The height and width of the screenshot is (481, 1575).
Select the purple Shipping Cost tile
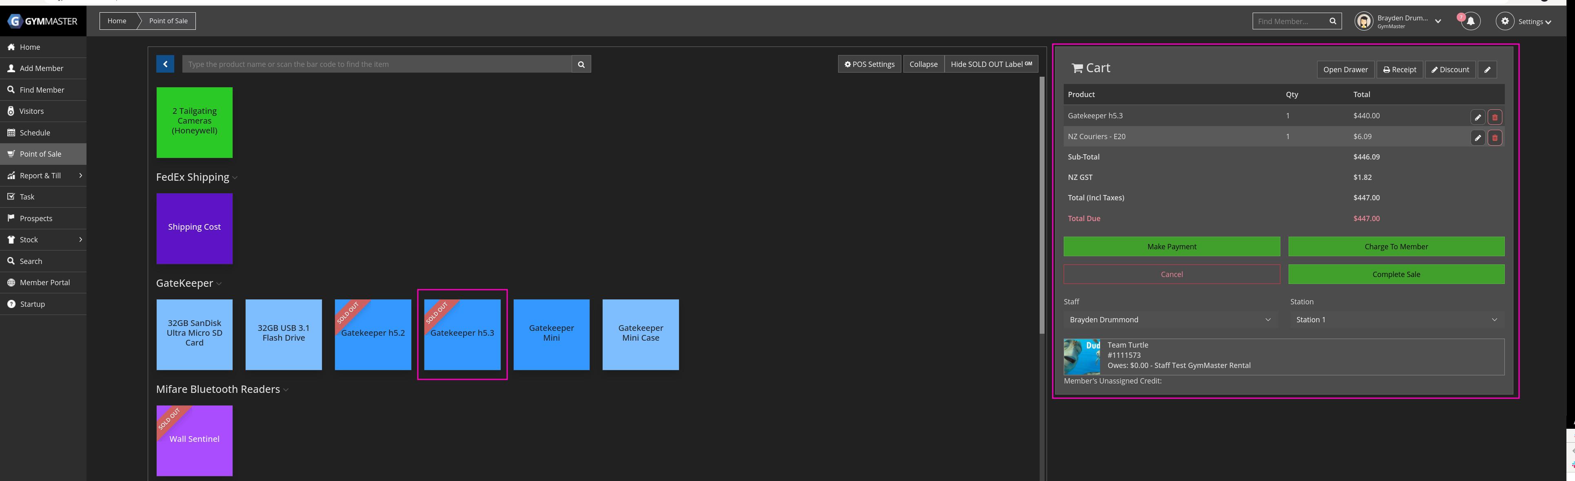[x=195, y=228]
